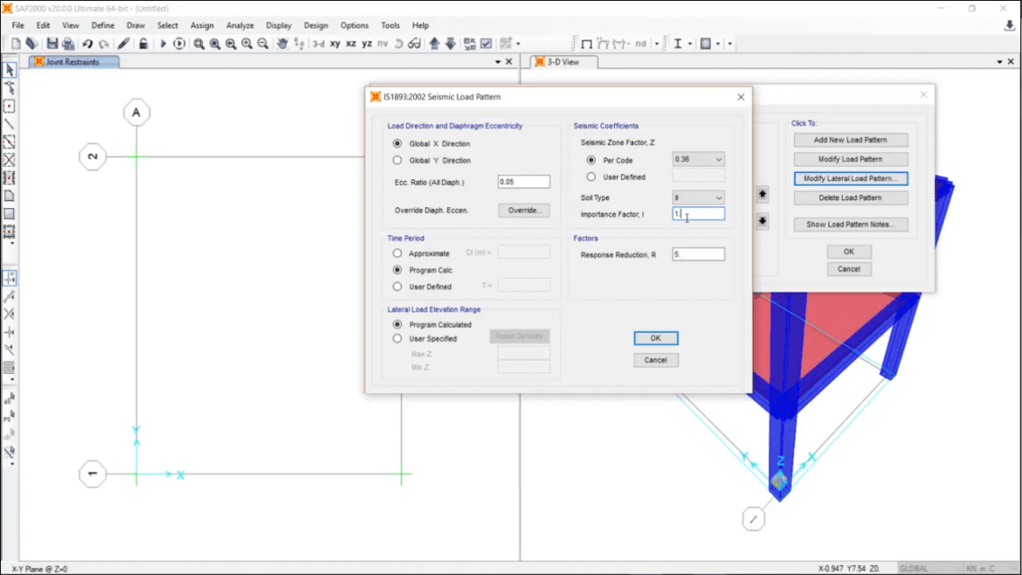Click Modify Lateral Load Pattern button
This screenshot has height=575, width=1022.
click(x=851, y=178)
